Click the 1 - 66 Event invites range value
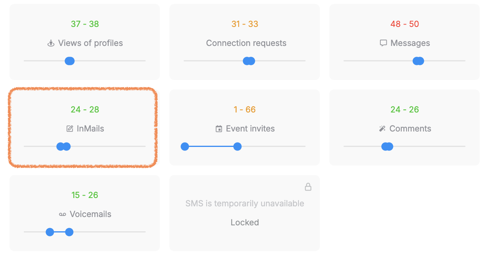490x259 pixels. [245, 109]
